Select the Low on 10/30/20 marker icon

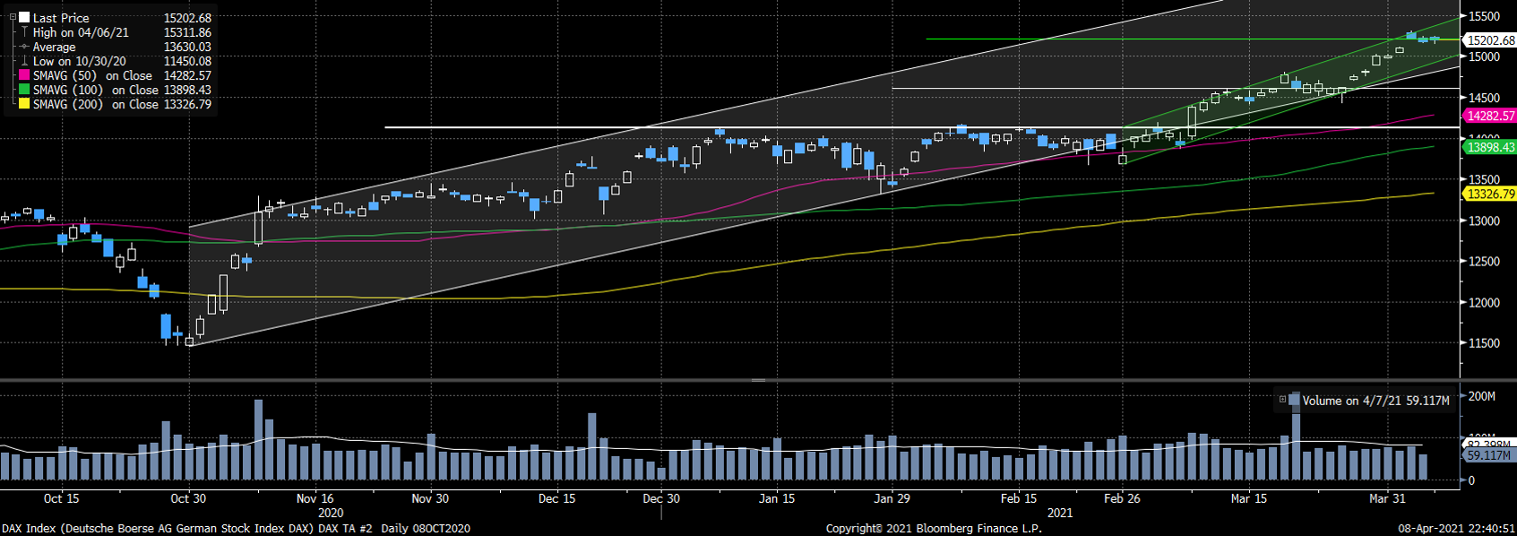(x=24, y=61)
